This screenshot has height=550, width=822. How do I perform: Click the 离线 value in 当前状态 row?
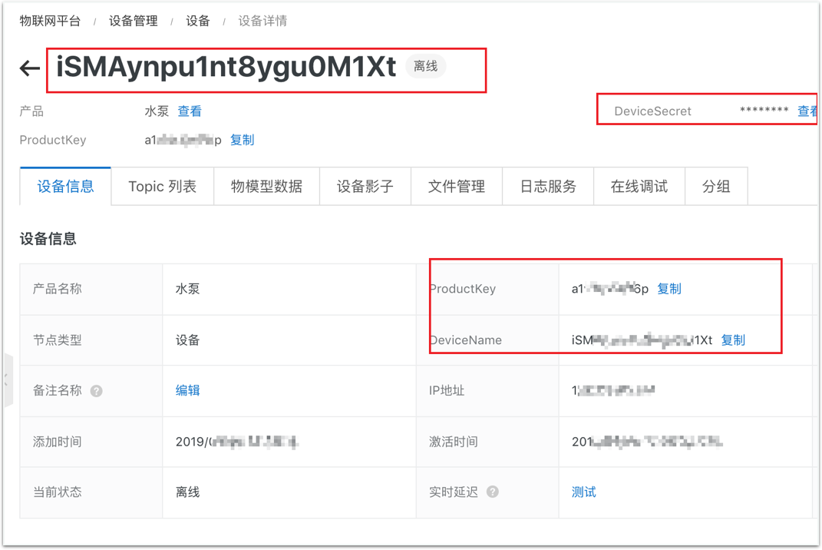(x=188, y=492)
